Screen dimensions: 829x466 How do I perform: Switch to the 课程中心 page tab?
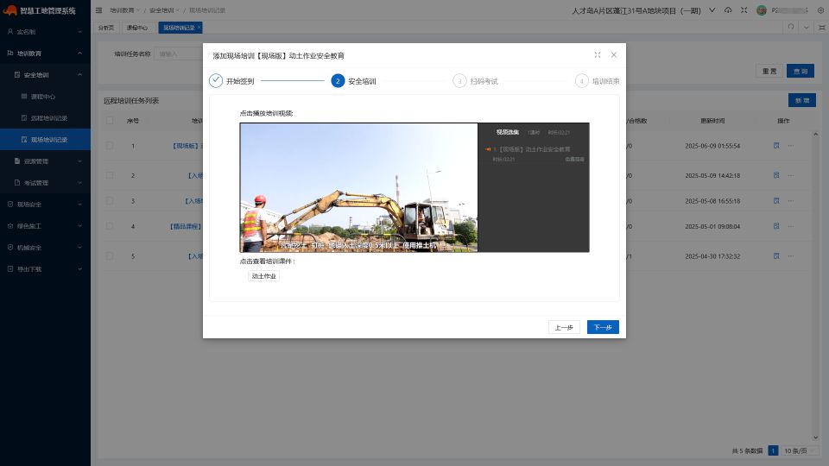click(137, 28)
